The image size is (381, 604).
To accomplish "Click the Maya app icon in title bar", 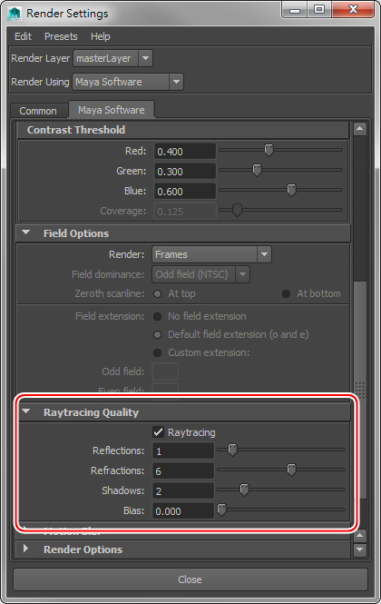I will 15,14.
